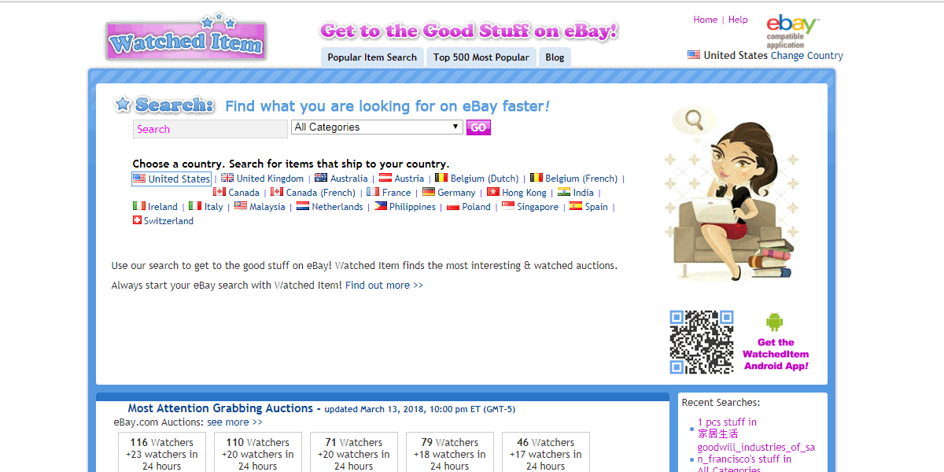The height and width of the screenshot is (472, 944).
Task: Click the see more auctions link
Action: click(x=234, y=422)
